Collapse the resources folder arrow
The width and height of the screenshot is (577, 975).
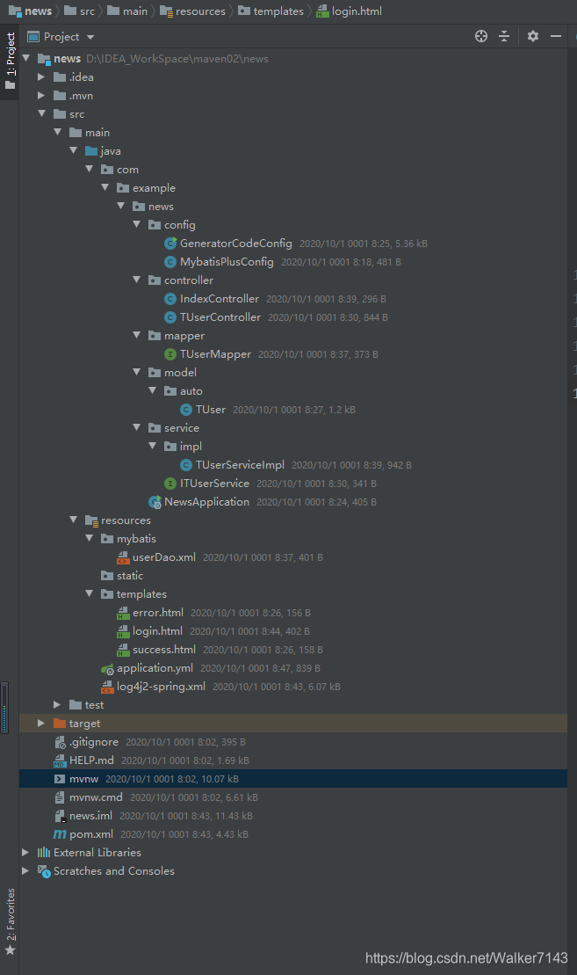tap(73, 520)
